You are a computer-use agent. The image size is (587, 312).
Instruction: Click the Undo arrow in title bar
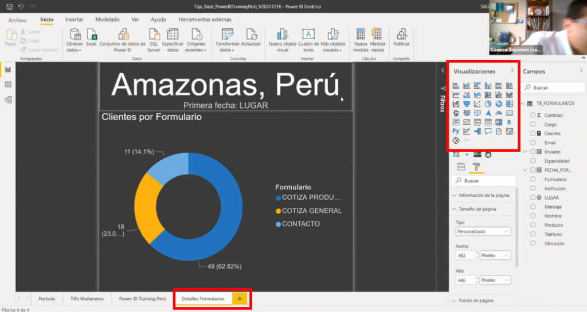[x=21, y=6]
